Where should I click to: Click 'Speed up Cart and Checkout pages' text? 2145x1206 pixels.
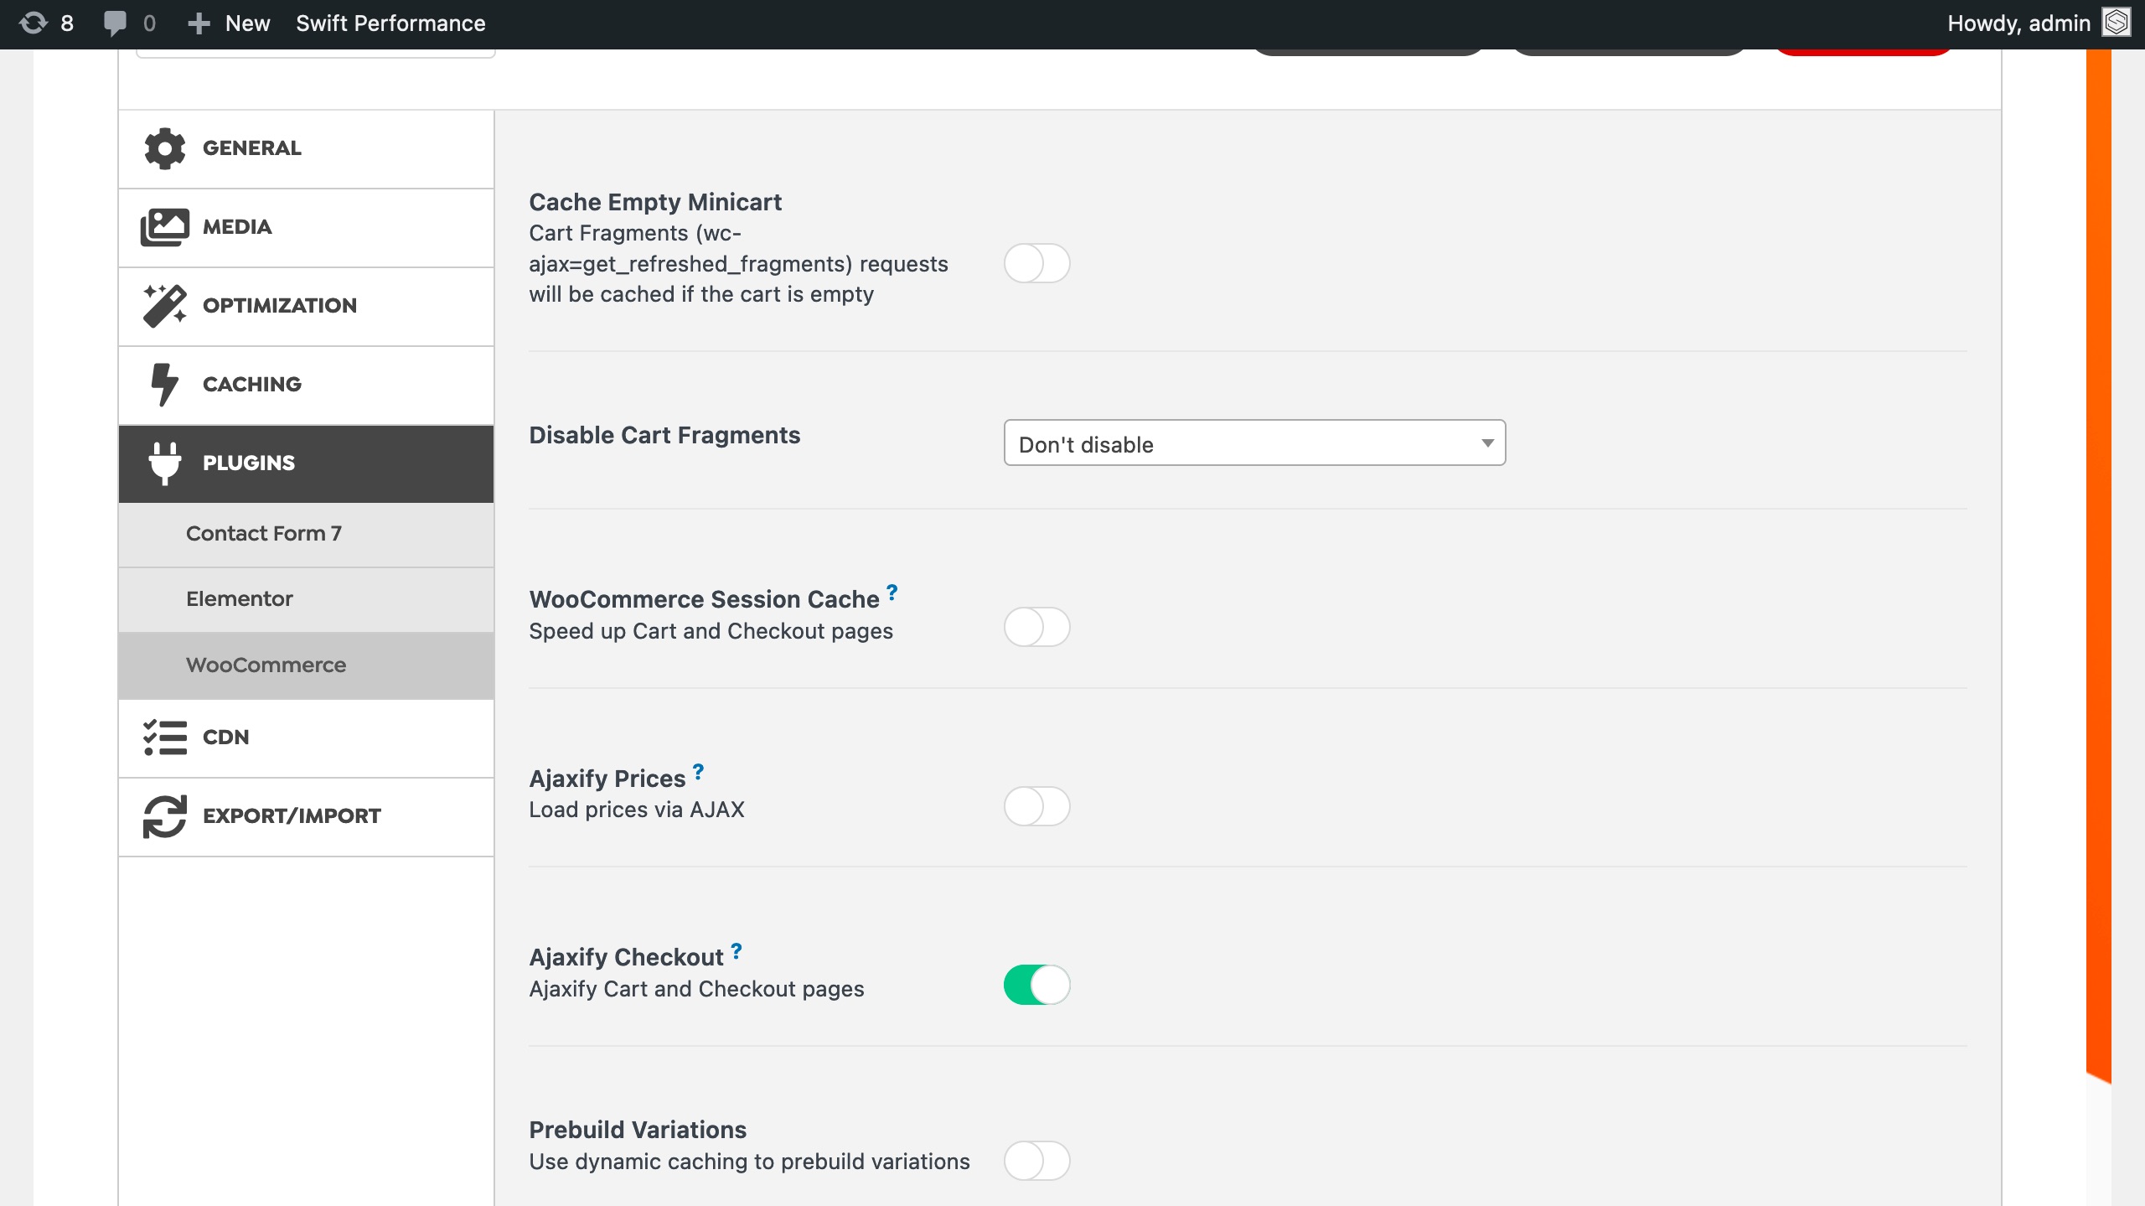[711, 631]
